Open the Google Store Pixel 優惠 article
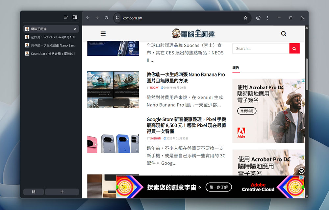 click(186, 125)
